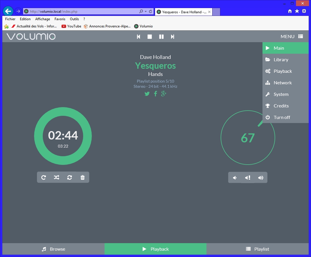Open the YouTube bookmark
The height and width of the screenshot is (257, 311).
pos(71,26)
